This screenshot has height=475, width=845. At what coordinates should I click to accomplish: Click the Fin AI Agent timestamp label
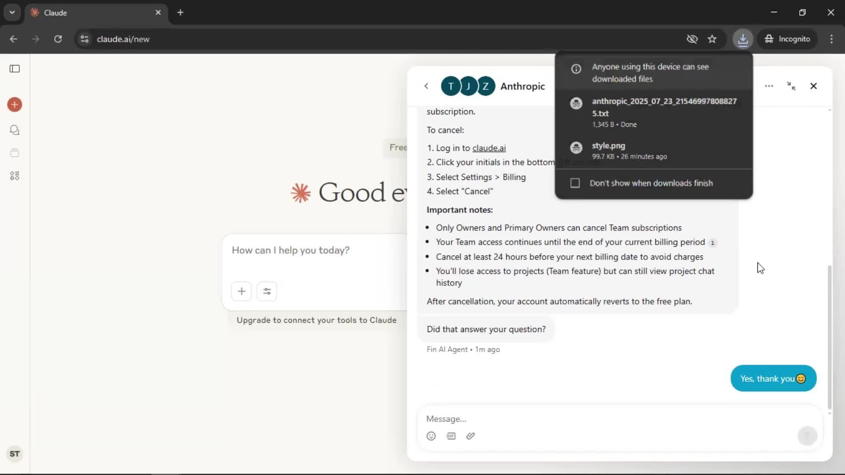[463, 349]
